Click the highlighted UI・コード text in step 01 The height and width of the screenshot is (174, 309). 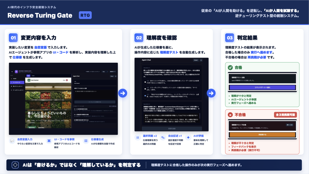click(x=60, y=52)
